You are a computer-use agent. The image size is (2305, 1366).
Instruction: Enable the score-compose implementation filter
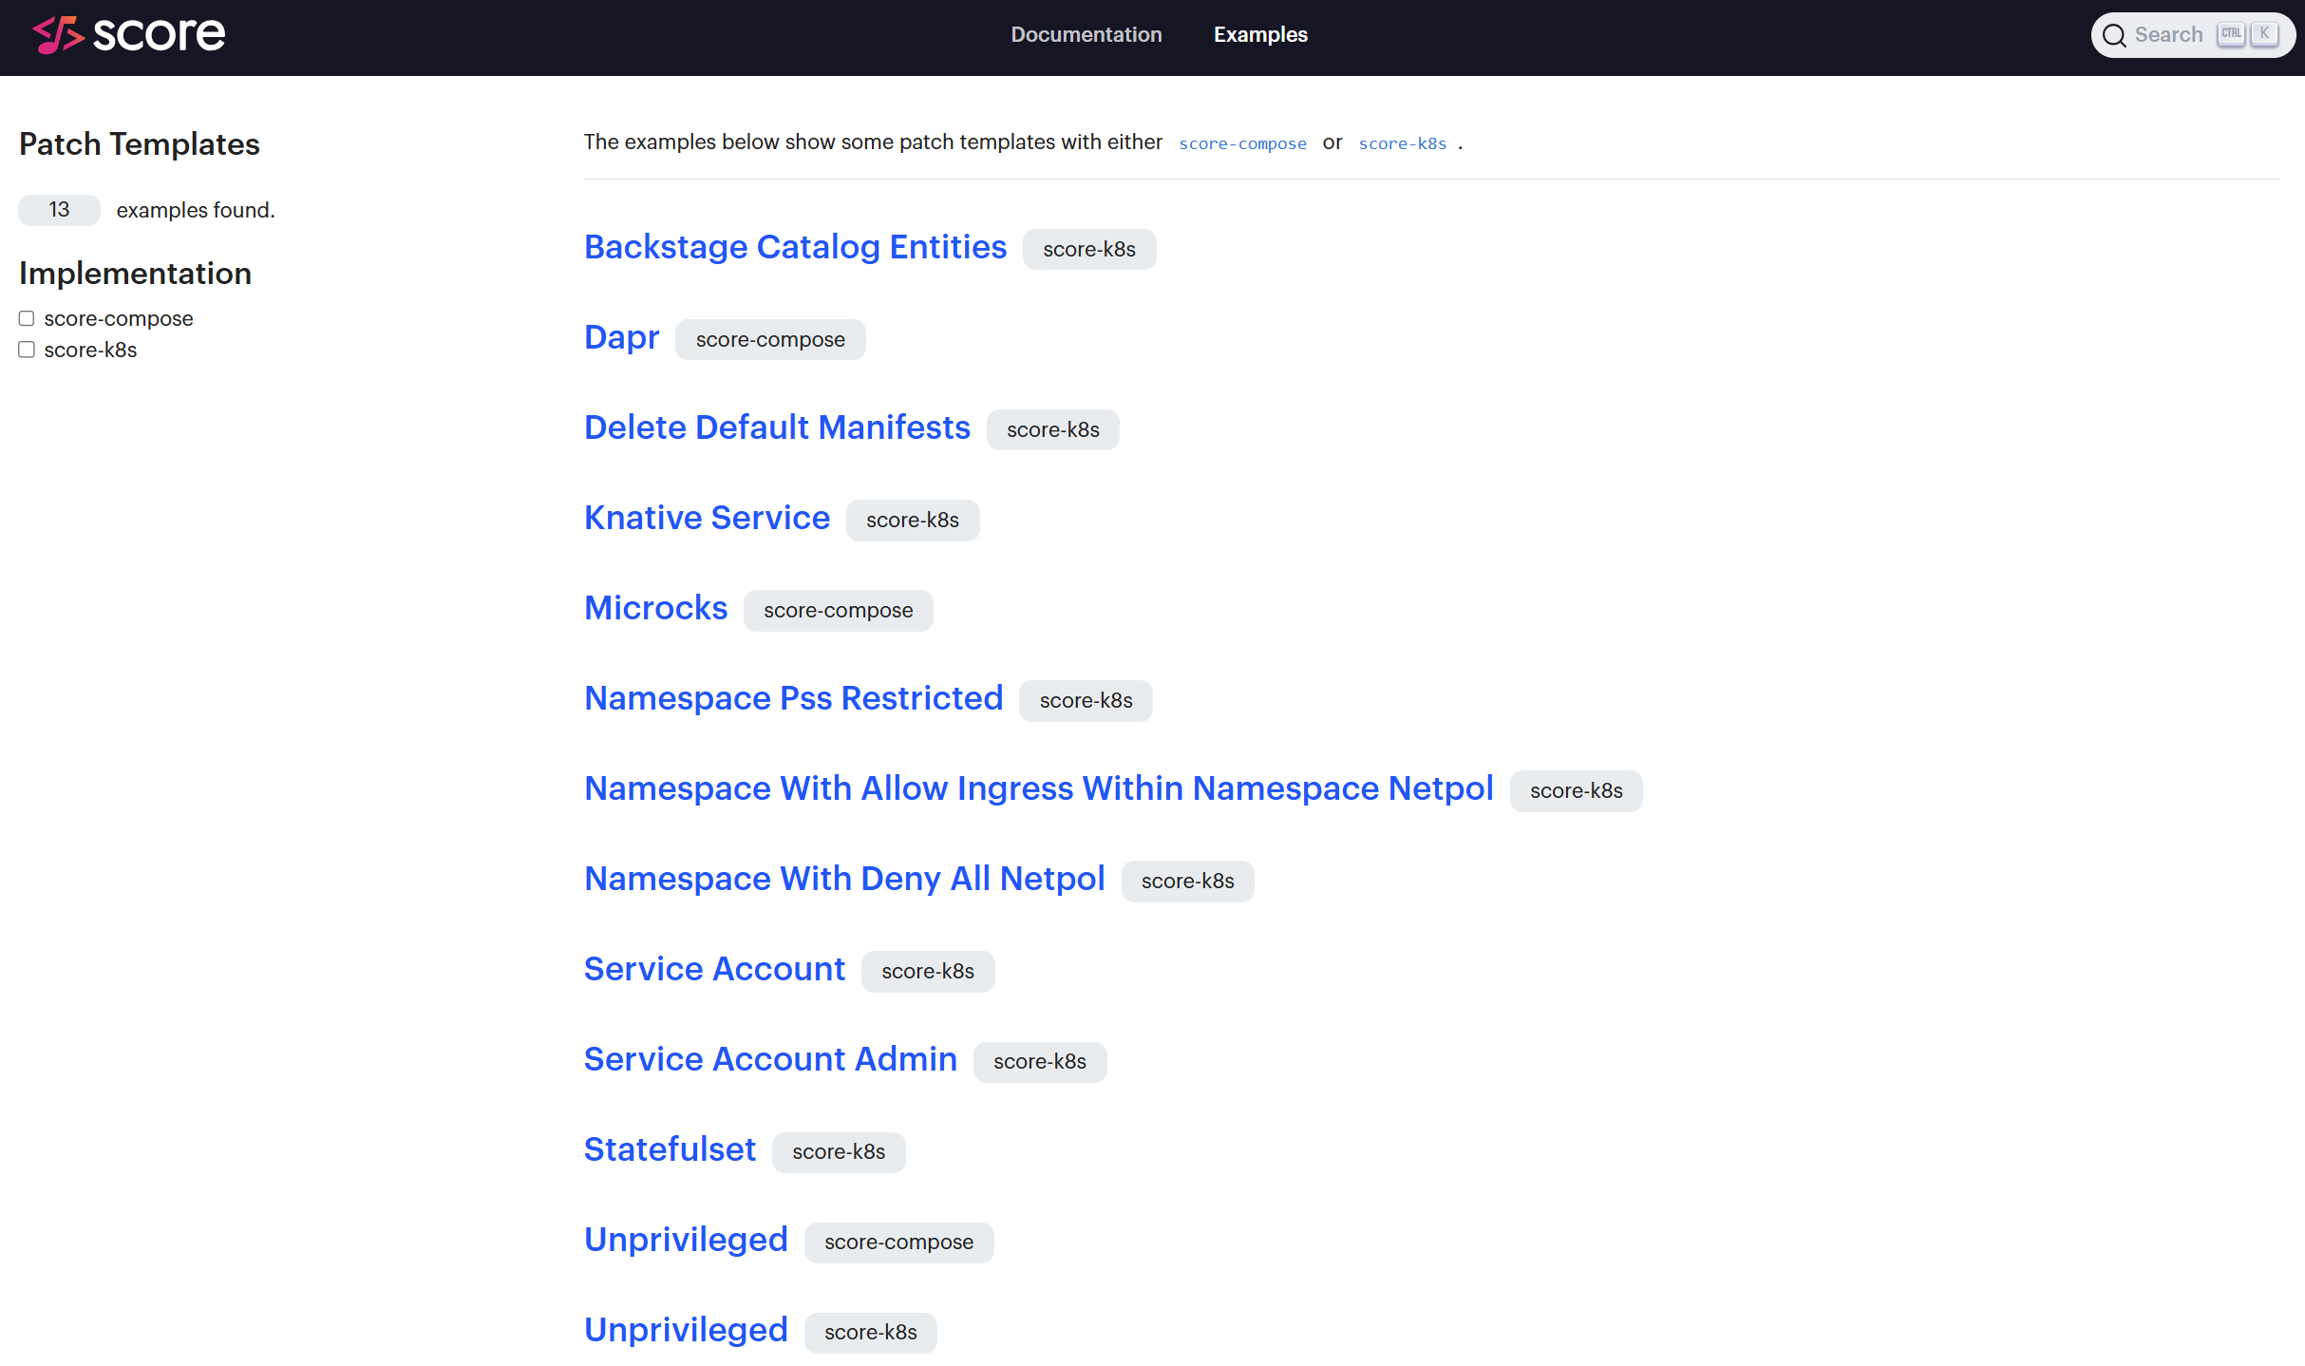tap(26, 318)
